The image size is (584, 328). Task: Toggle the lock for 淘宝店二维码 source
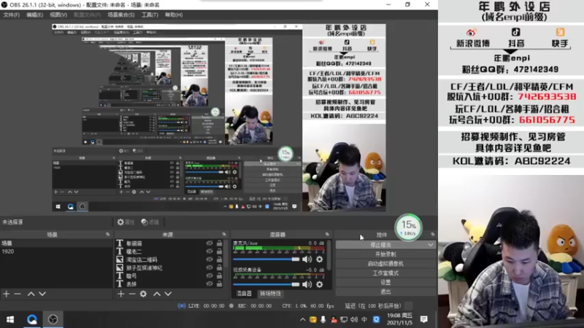point(220,259)
